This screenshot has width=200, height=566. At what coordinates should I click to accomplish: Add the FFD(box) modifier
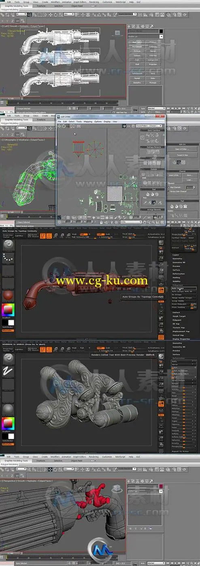pyautogui.click(x=153, y=42)
